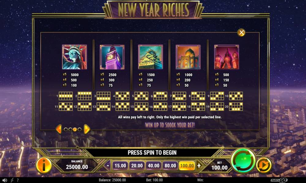Close the paytable with the X button
This screenshot has width=306, height=183.
click(x=241, y=32)
